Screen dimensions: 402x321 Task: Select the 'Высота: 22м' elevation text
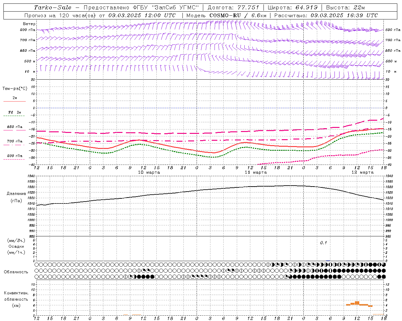[x=345, y=8]
